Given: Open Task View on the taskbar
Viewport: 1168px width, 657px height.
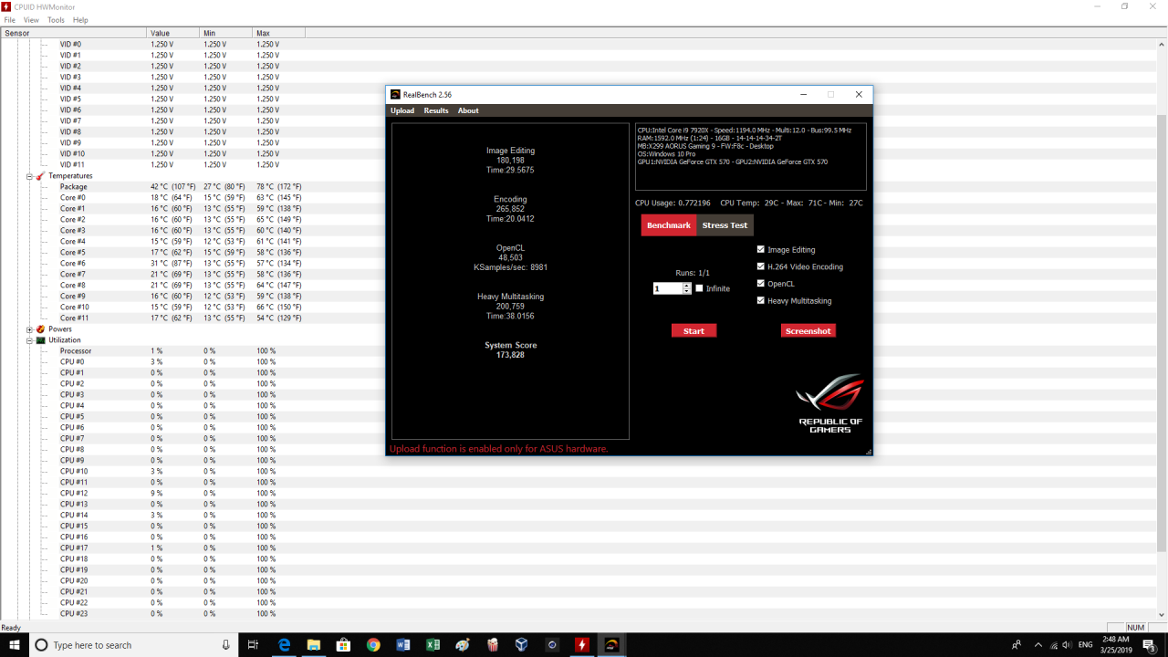Looking at the screenshot, I should tap(253, 645).
